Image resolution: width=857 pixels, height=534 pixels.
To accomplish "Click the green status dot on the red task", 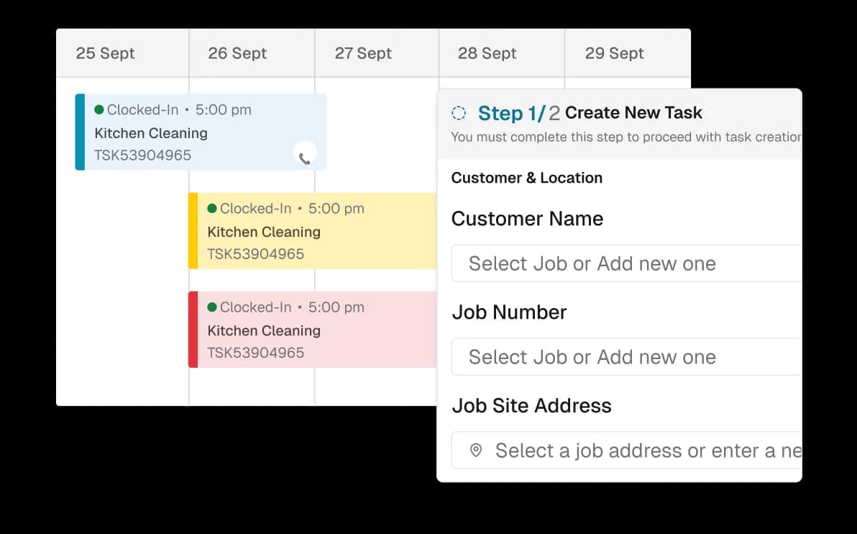I will (214, 307).
